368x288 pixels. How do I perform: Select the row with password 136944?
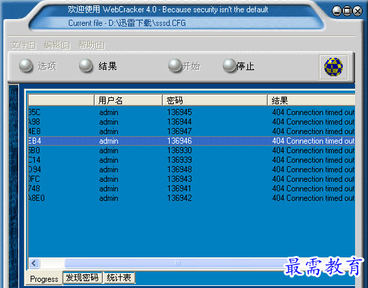[x=191, y=122]
